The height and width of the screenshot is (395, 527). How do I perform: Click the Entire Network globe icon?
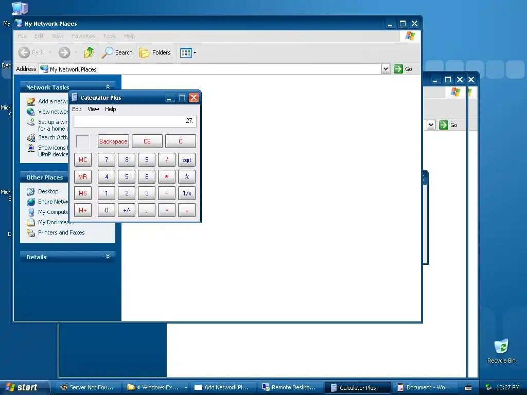31,202
